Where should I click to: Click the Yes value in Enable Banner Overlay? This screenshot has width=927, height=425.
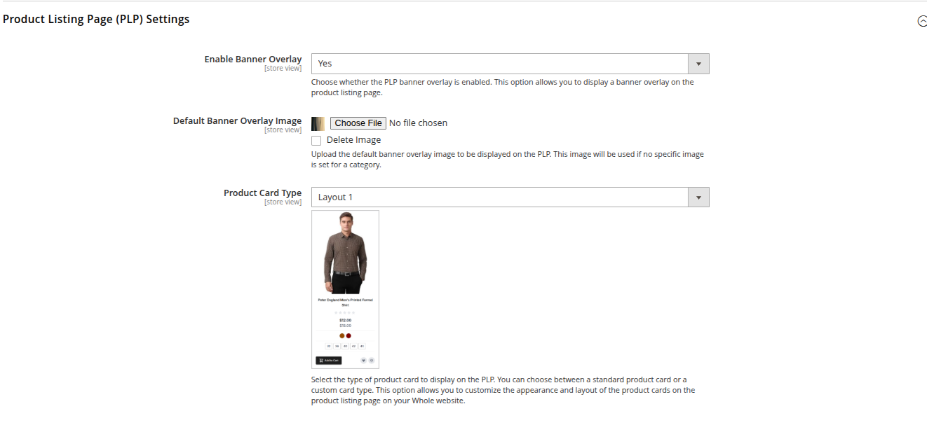[325, 64]
